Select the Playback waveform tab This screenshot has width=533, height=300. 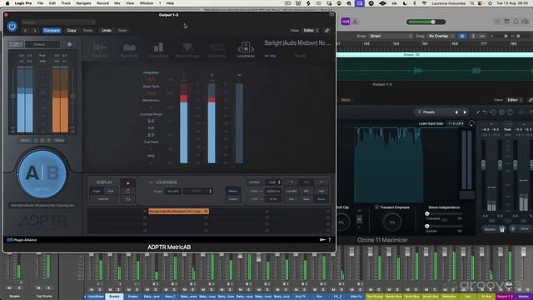100,50
